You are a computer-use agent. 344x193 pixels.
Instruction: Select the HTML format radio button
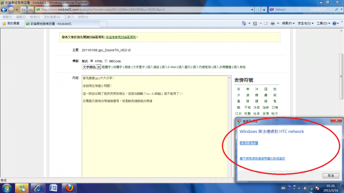(92, 61)
